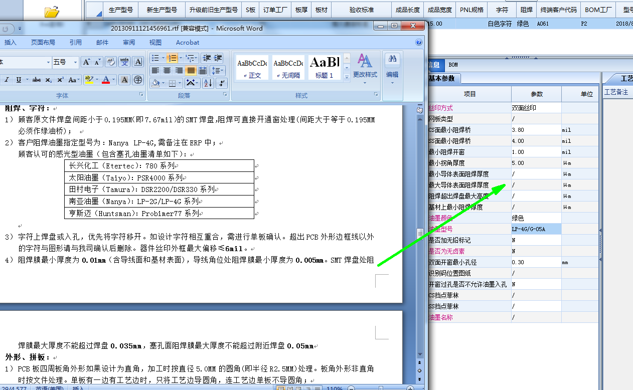Open the 页面布局 ribbon tab
The image size is (633, 390).
tap(43, 43)
